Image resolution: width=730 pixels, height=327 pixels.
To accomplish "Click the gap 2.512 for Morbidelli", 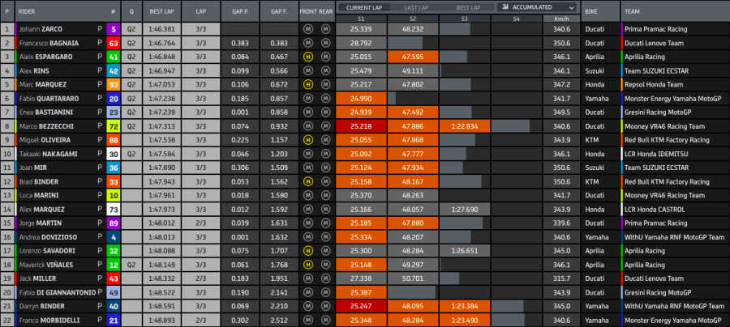I will tap(279, 320).
